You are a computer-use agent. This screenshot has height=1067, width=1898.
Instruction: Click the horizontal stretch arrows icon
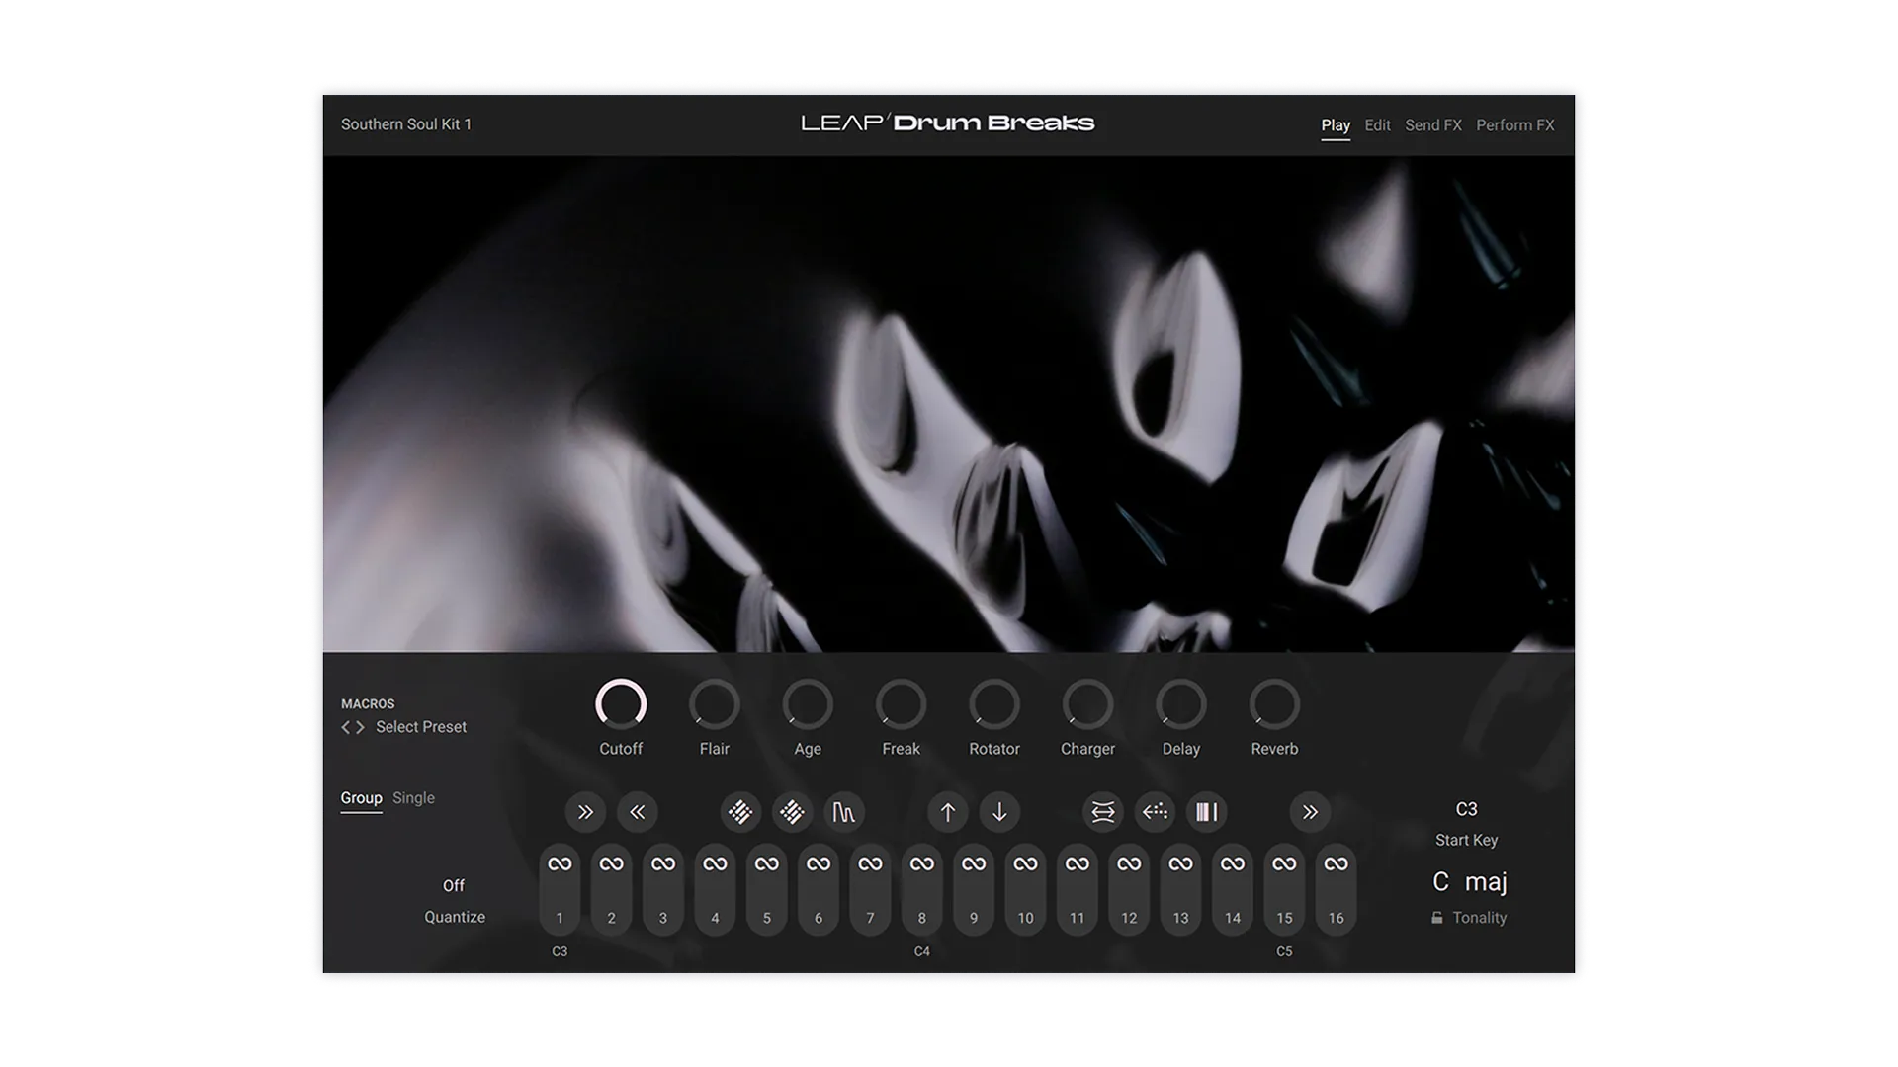(x=1102, y=812)
